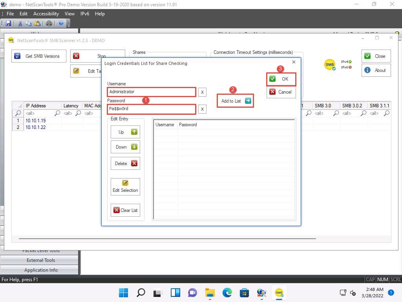This screenshot has width=402, height=302.
Task: Open the IPv6 menu
Action: pos(84,14)
